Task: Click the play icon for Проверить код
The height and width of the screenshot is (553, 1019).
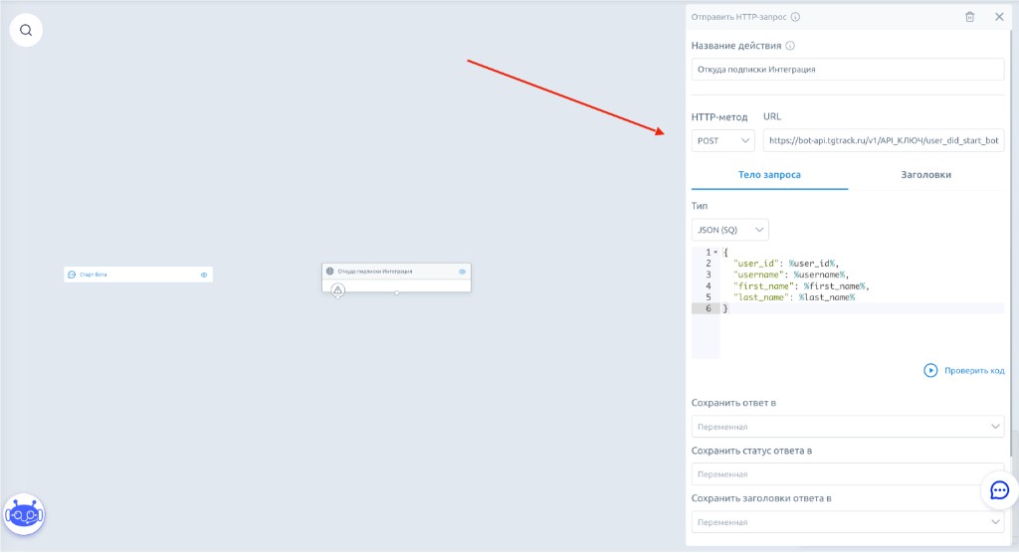Action: pyautogui.click(x=930, y=370)
